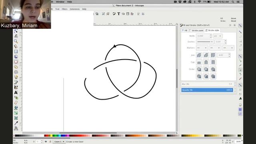The height and width of the screenshot is (144, 256).
Task: Select the Spiral tool
Action: tap(16, 72)
